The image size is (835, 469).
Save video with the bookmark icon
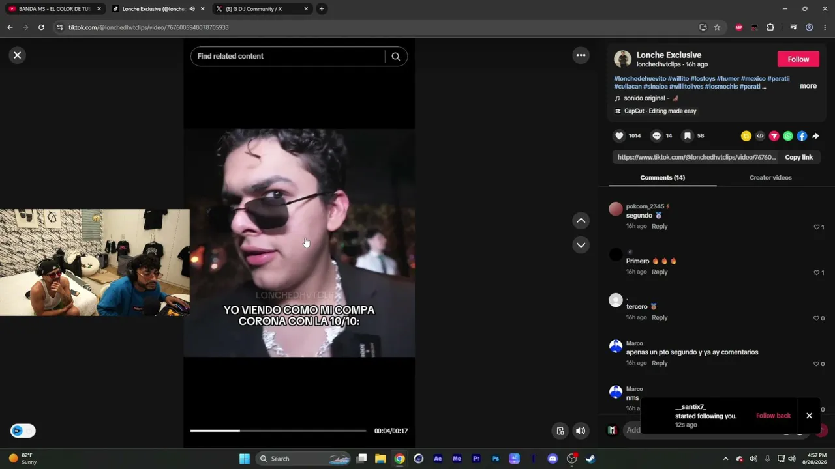687,136
